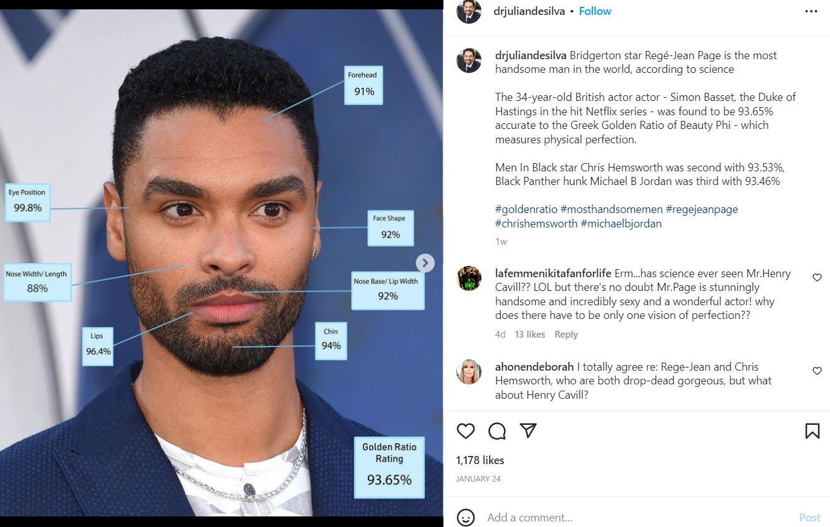This screenshot has width=830, height=527.
Task: Open emoji picker smiley icon
Action: pyautogui.click(x=466, y=518)
